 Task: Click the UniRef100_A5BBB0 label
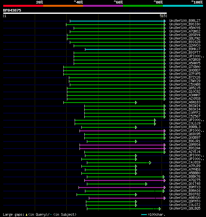click(185, 173)
